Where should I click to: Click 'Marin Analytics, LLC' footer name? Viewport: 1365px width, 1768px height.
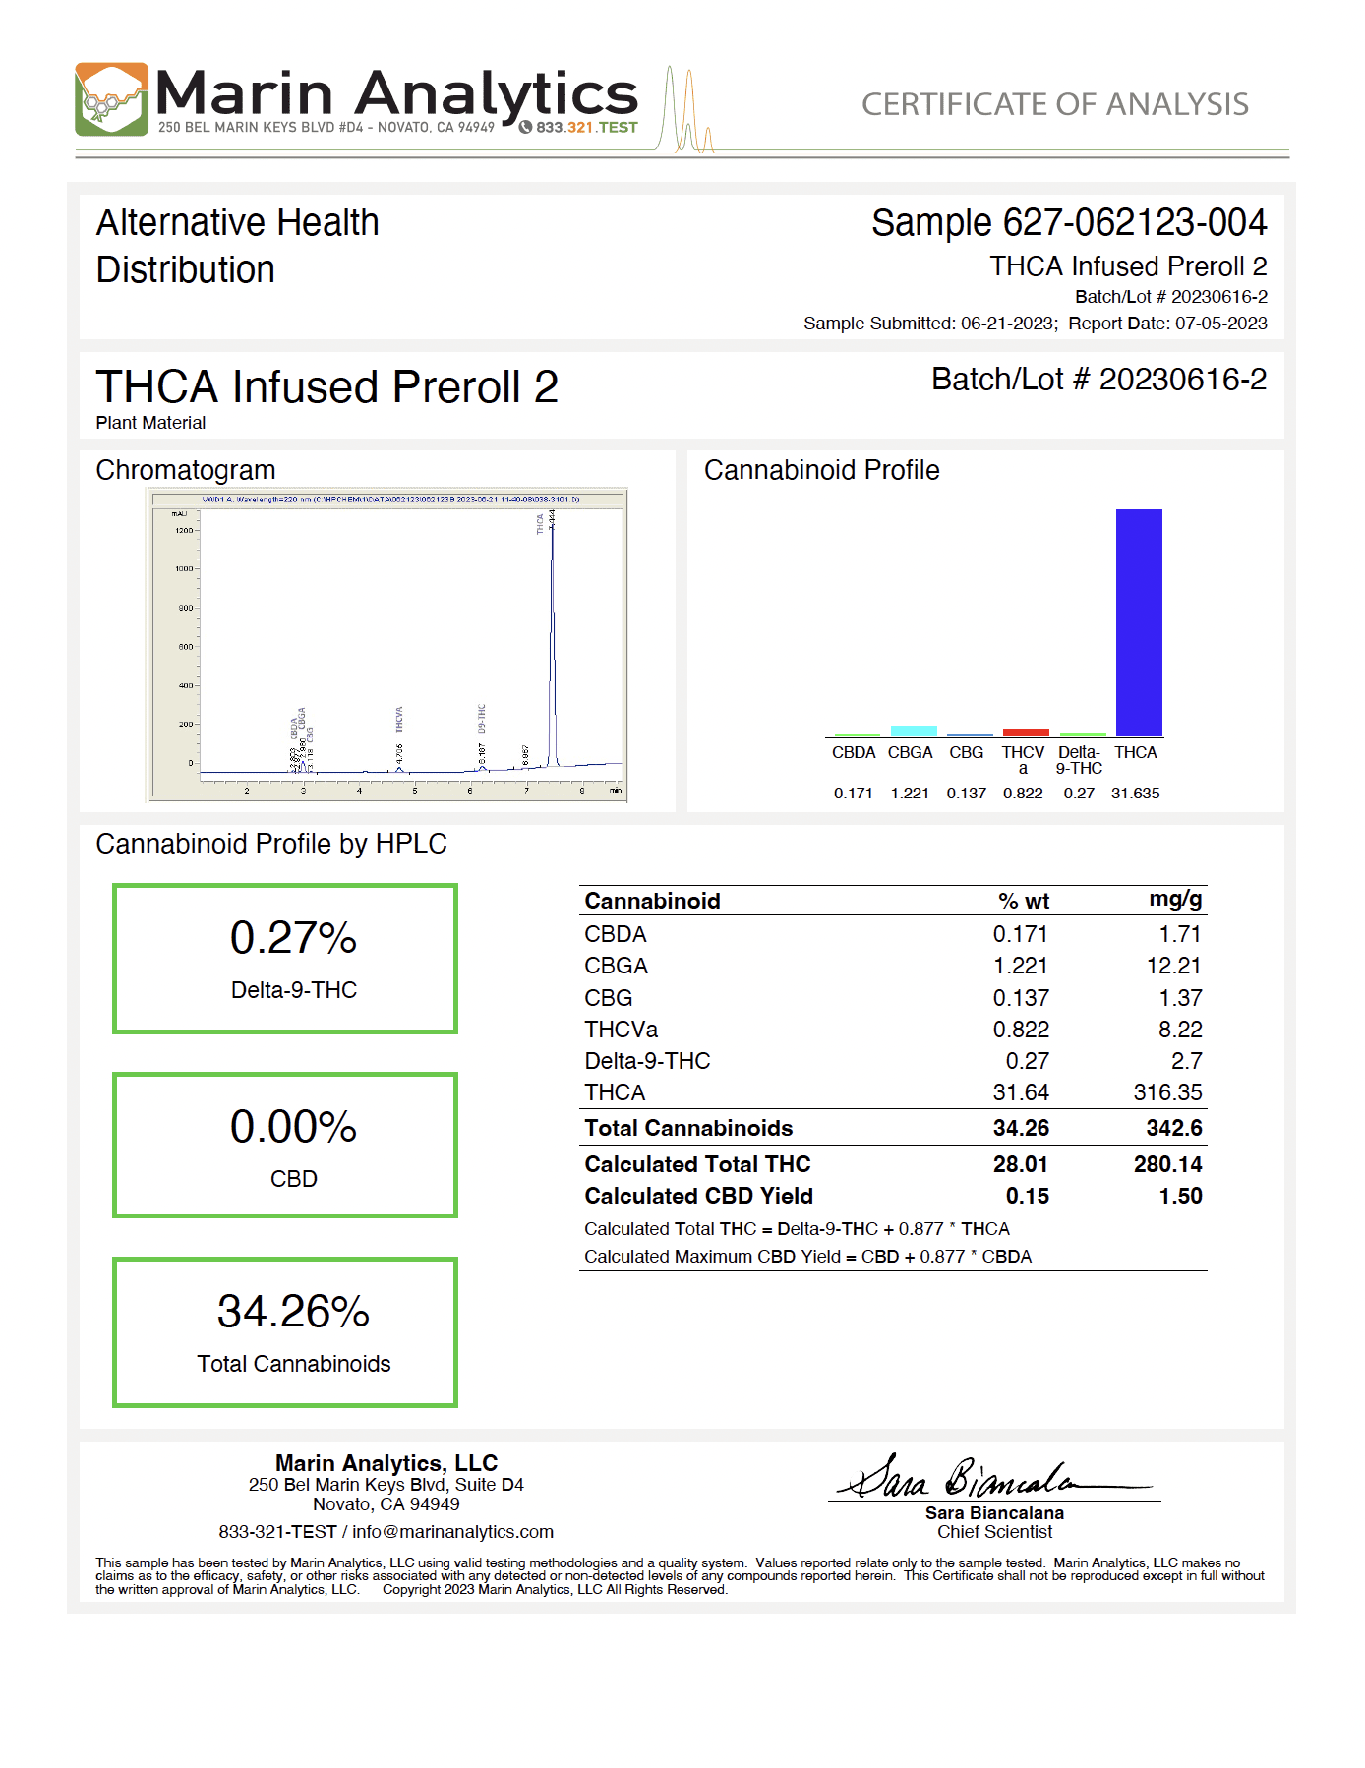(x=386, y=1463)
